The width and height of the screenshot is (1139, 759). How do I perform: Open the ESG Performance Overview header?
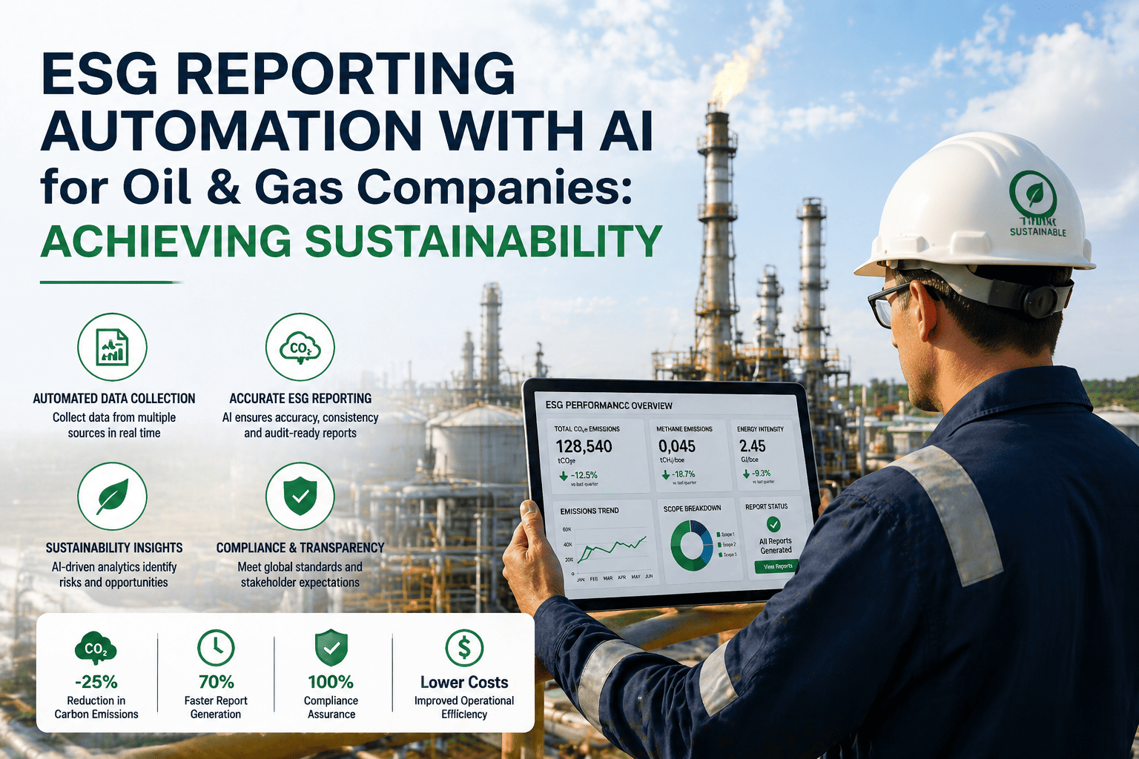pyautogui.click(x=610, y=405)
